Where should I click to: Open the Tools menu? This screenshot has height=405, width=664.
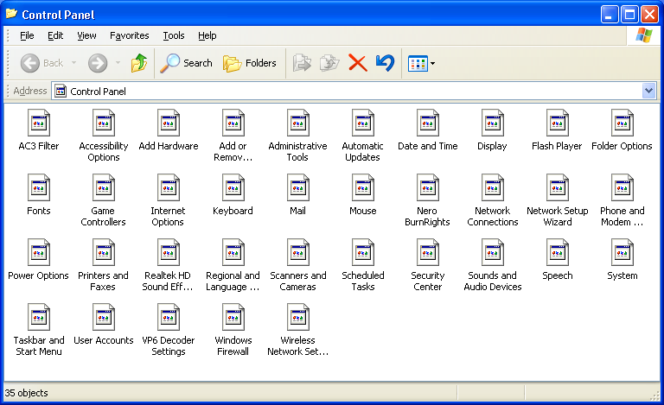[174, 35]
